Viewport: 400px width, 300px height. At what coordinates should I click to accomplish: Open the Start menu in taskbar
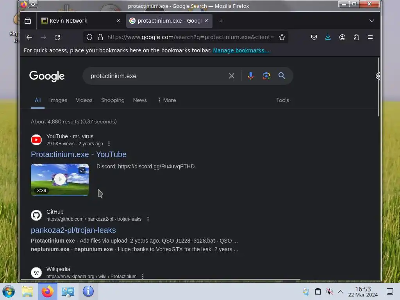tap(9, 291)
